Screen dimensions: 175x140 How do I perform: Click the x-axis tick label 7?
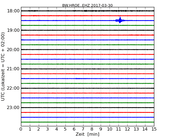tap(83, 129)
